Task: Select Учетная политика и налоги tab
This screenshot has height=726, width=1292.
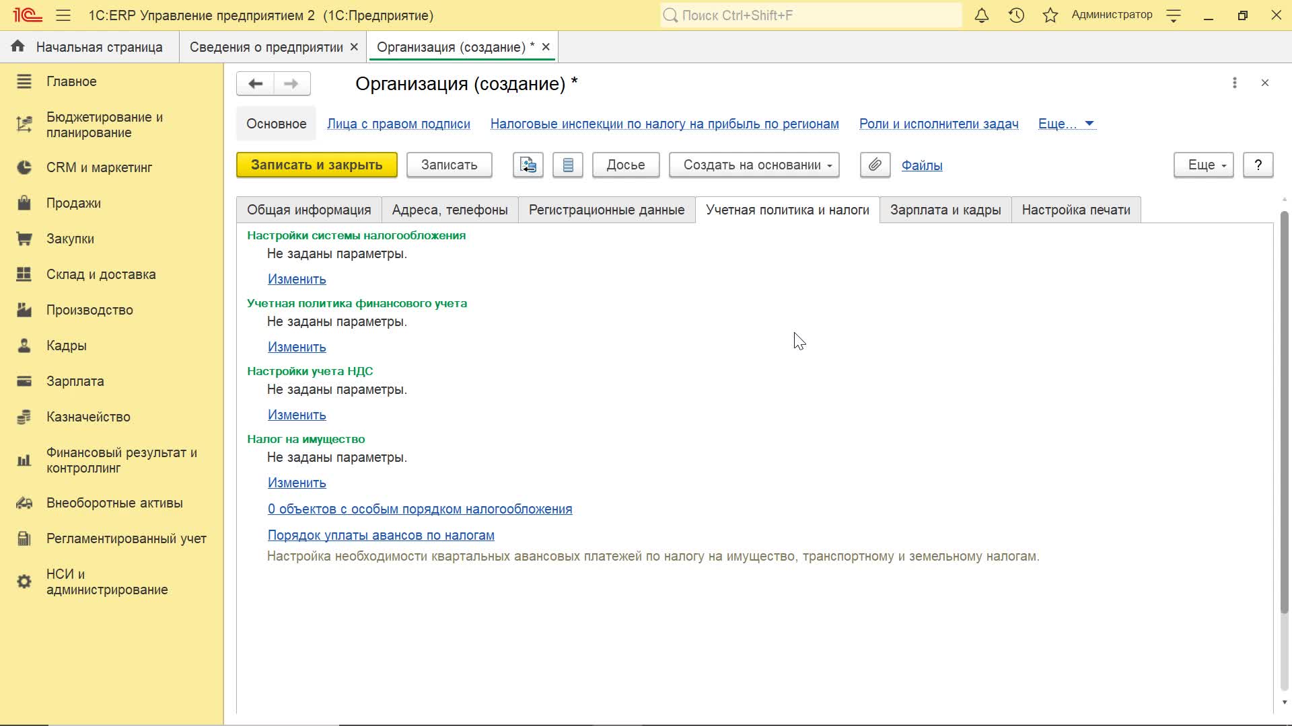Action: [787, 210]
